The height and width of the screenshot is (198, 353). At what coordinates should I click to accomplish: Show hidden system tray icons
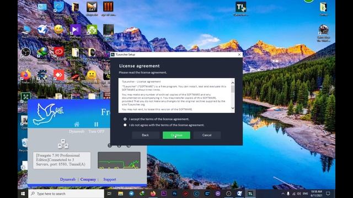coord(283,194)
